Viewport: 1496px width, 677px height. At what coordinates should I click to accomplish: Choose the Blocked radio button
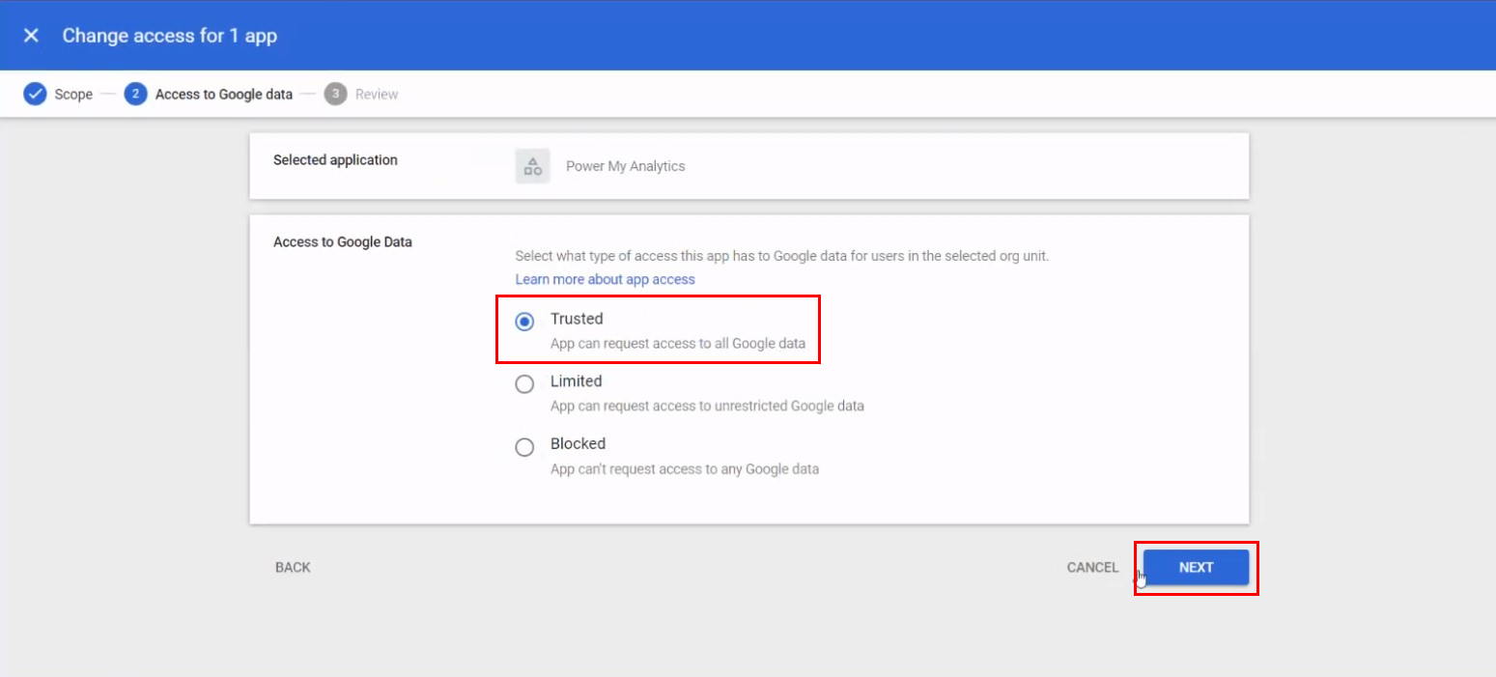[x=524, y=447]
